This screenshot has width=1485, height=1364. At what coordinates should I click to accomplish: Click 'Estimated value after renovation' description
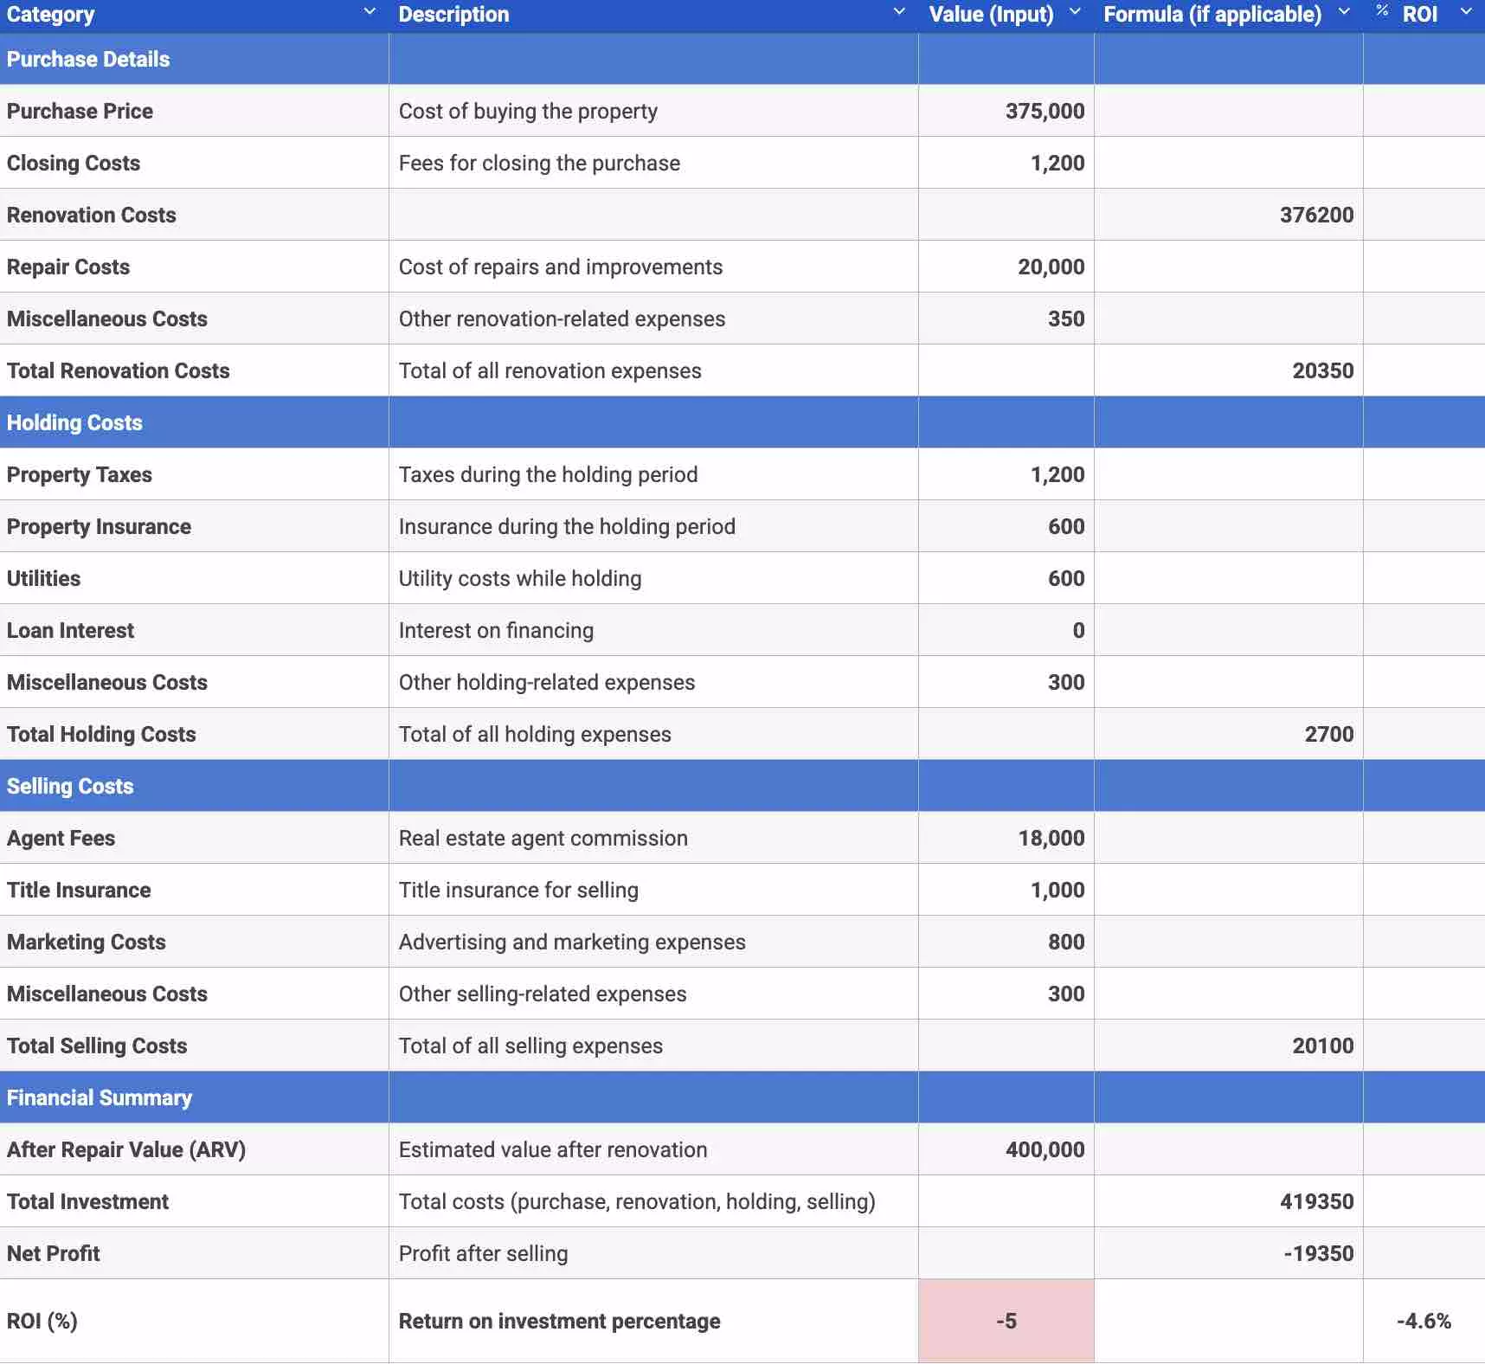pos(553,1149)
